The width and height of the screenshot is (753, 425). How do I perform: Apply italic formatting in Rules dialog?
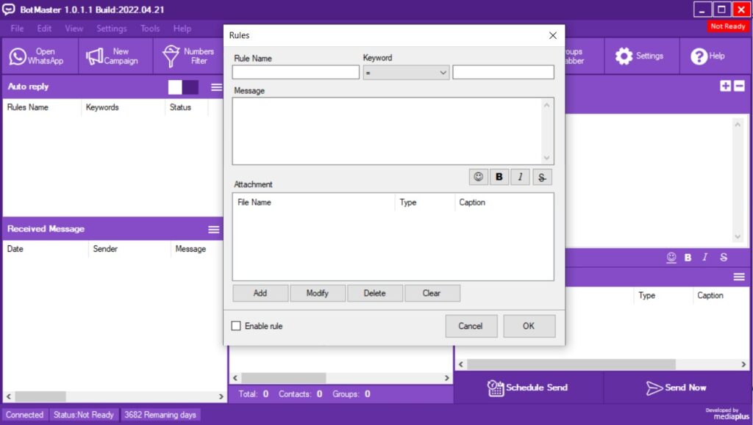[x=520, y=177]
